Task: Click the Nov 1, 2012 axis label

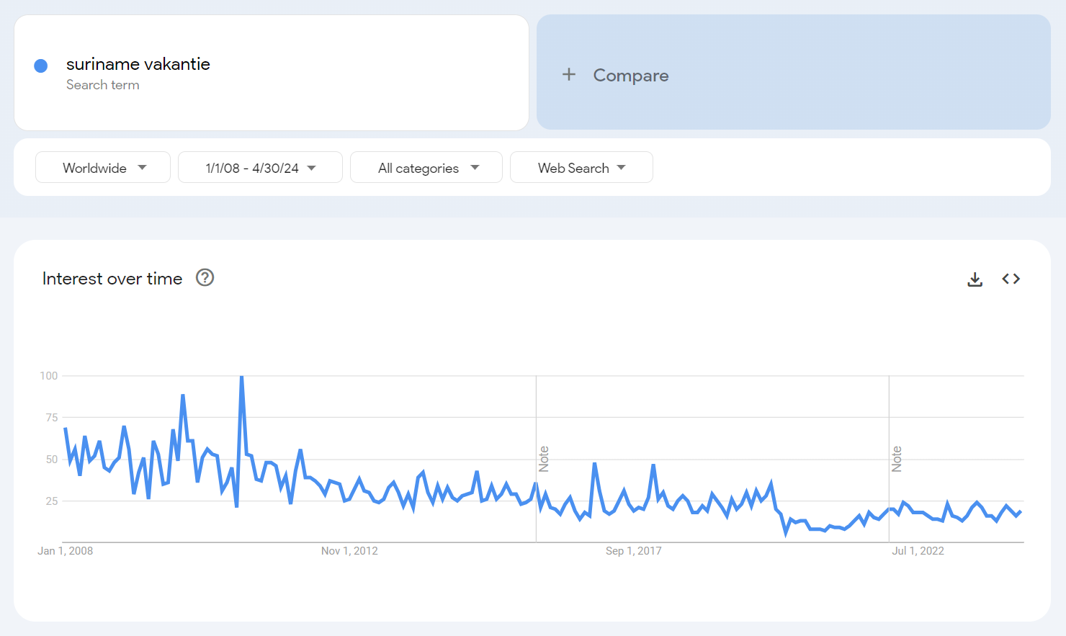Action: (349, 551)
